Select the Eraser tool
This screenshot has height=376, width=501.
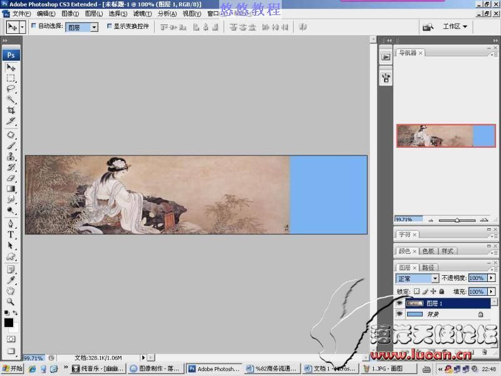click(11, 178)
